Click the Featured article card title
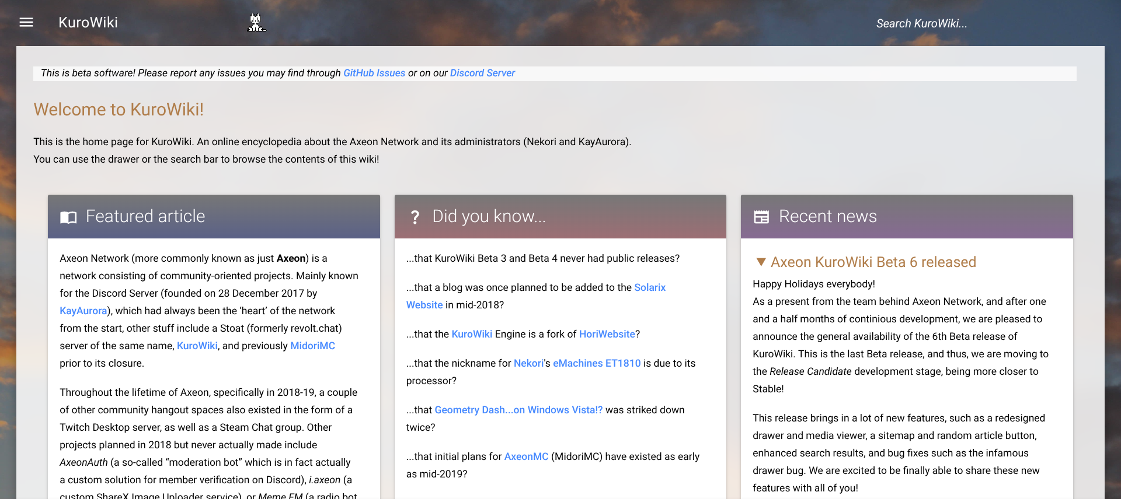Viewport: 1121px width, 499px height. point(145,216)
